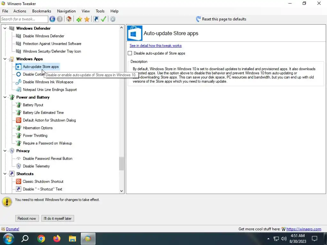
Task: Select Auto-update Store apps tree item
Action: coord(41,67)
